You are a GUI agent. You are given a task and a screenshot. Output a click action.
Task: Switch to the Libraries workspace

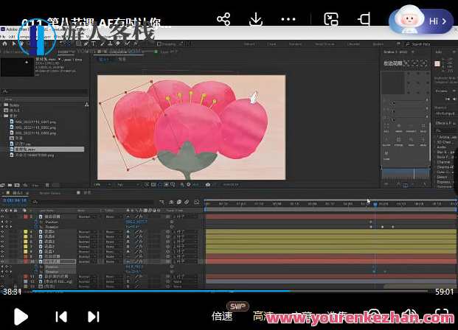[x=353, y=44]
